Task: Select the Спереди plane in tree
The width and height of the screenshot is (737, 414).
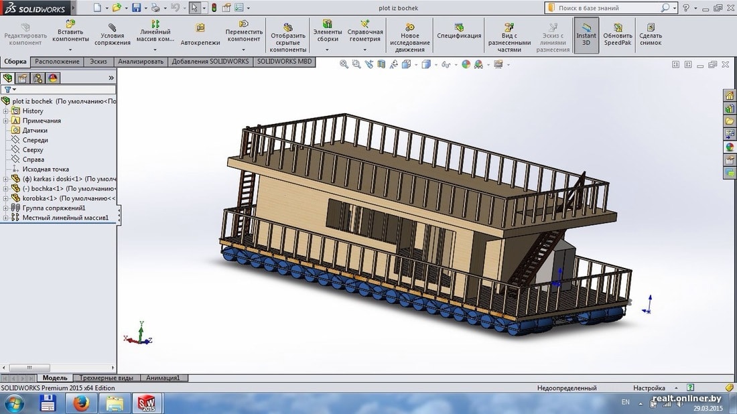Action: tap(35, 140)
